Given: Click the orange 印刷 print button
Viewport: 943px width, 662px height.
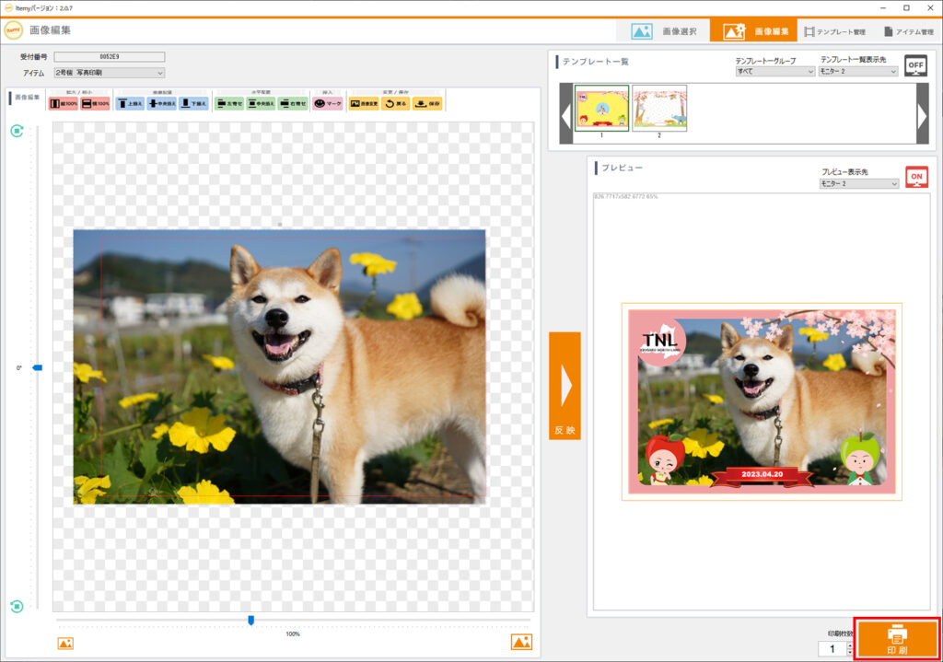Looking at the screenshot, I should (x=896, y=637).
